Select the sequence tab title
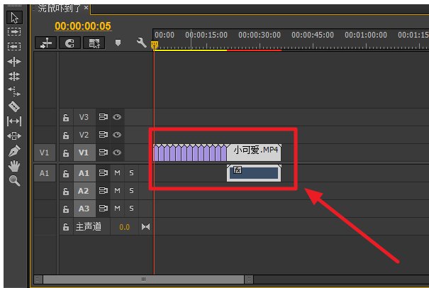Screen dimensions: 429x288 click(x=59, y=9)
